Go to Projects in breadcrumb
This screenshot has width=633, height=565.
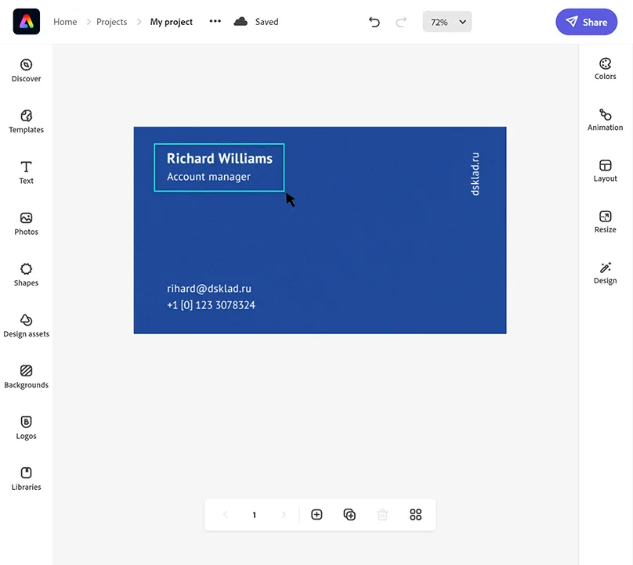[x=111, y=22]
